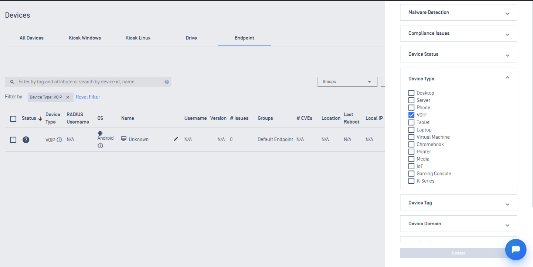
Task: Check the Media device type
Action: click(x=411, y=159)
